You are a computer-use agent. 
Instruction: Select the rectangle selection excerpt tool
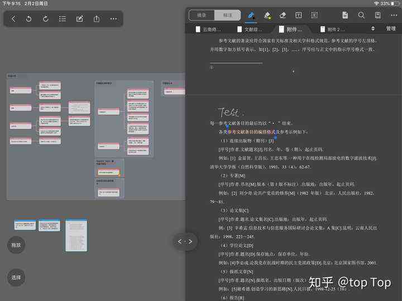coord(314,15)
